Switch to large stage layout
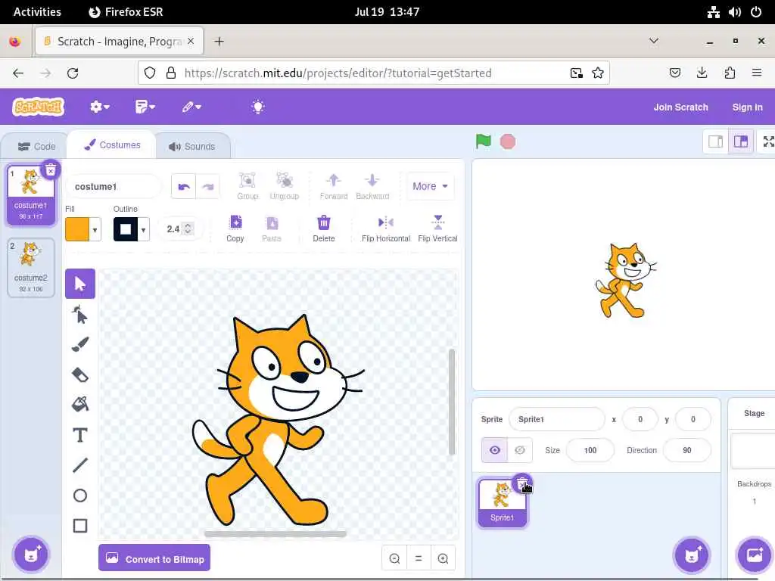Screen dimensions: 775x581 coord(741,141)
